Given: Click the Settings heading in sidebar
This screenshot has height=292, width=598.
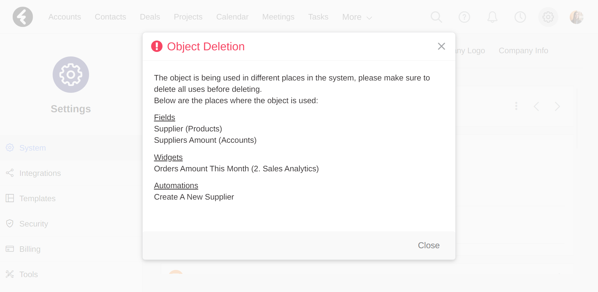Looking at the screenshot, I should (x=71, y=109).
